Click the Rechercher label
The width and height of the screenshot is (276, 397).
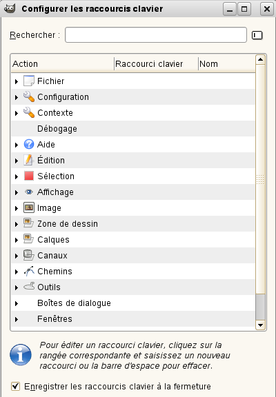34,35
